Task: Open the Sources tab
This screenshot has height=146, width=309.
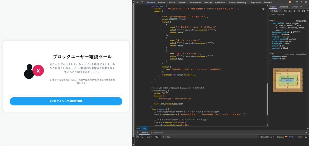Action: point(172,2)
